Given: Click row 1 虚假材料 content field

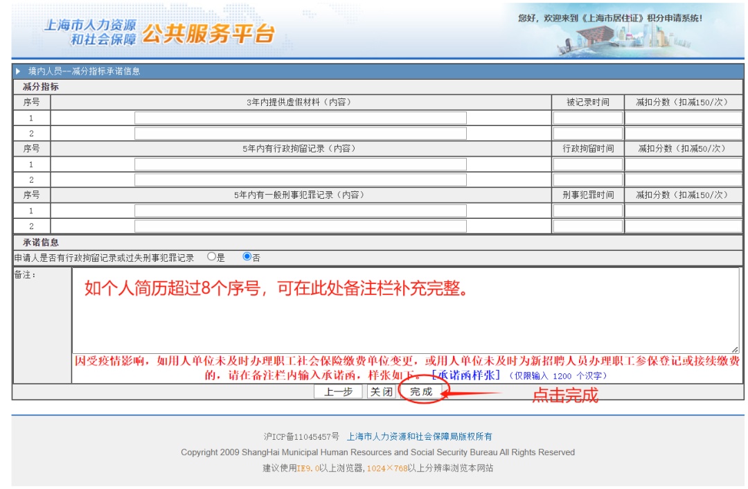Looking at the screenshot, I should (x=301, y=118).
